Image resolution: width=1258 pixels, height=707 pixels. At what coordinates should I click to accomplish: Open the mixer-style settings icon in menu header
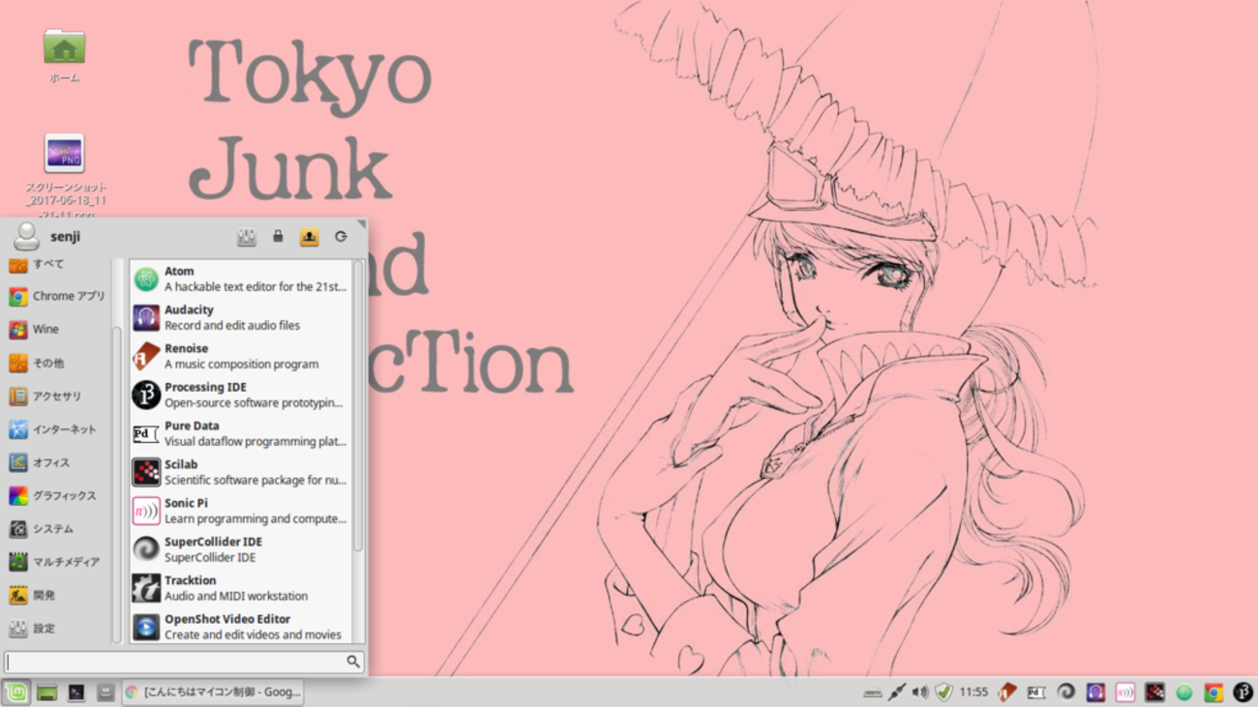pos(247,237)
